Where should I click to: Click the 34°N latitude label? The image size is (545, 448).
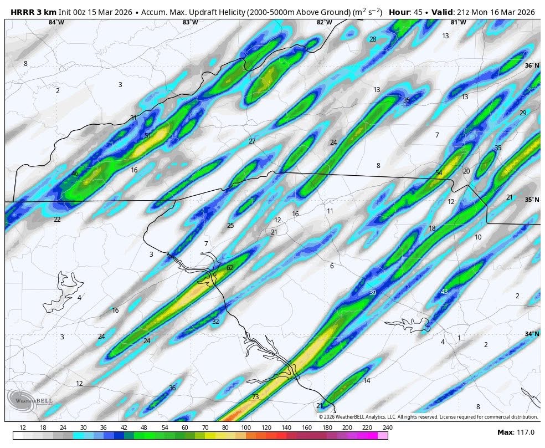(532, 334)
